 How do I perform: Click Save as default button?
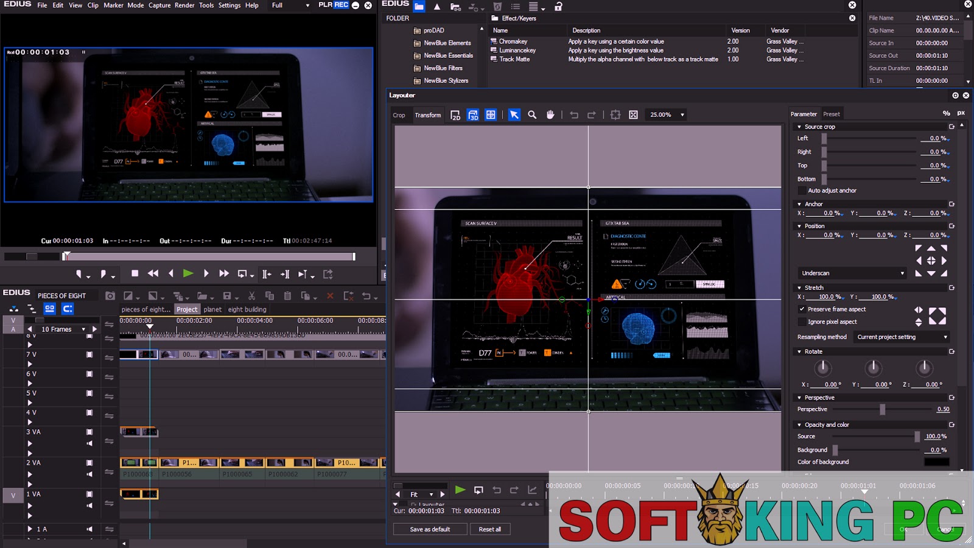coord(430,529)
